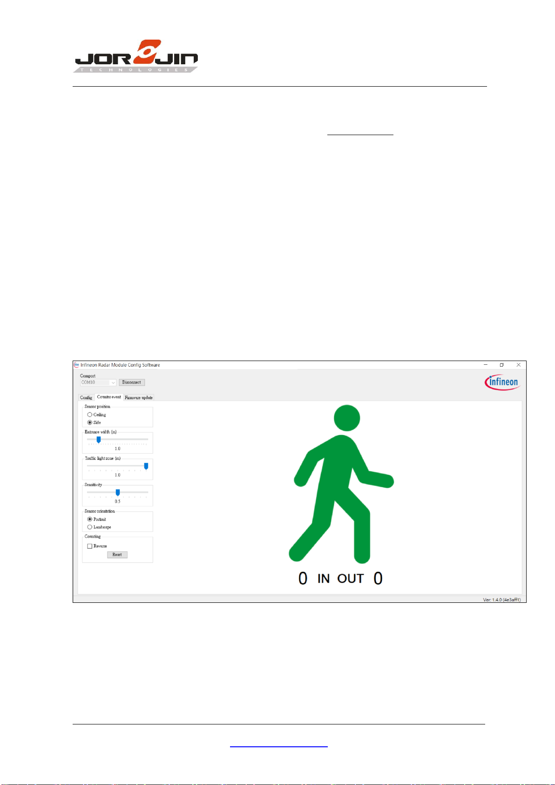The height and width of the screenshot is (785, 555).
Task: Click the Disconnect button
Action: (x=132, y=382)
